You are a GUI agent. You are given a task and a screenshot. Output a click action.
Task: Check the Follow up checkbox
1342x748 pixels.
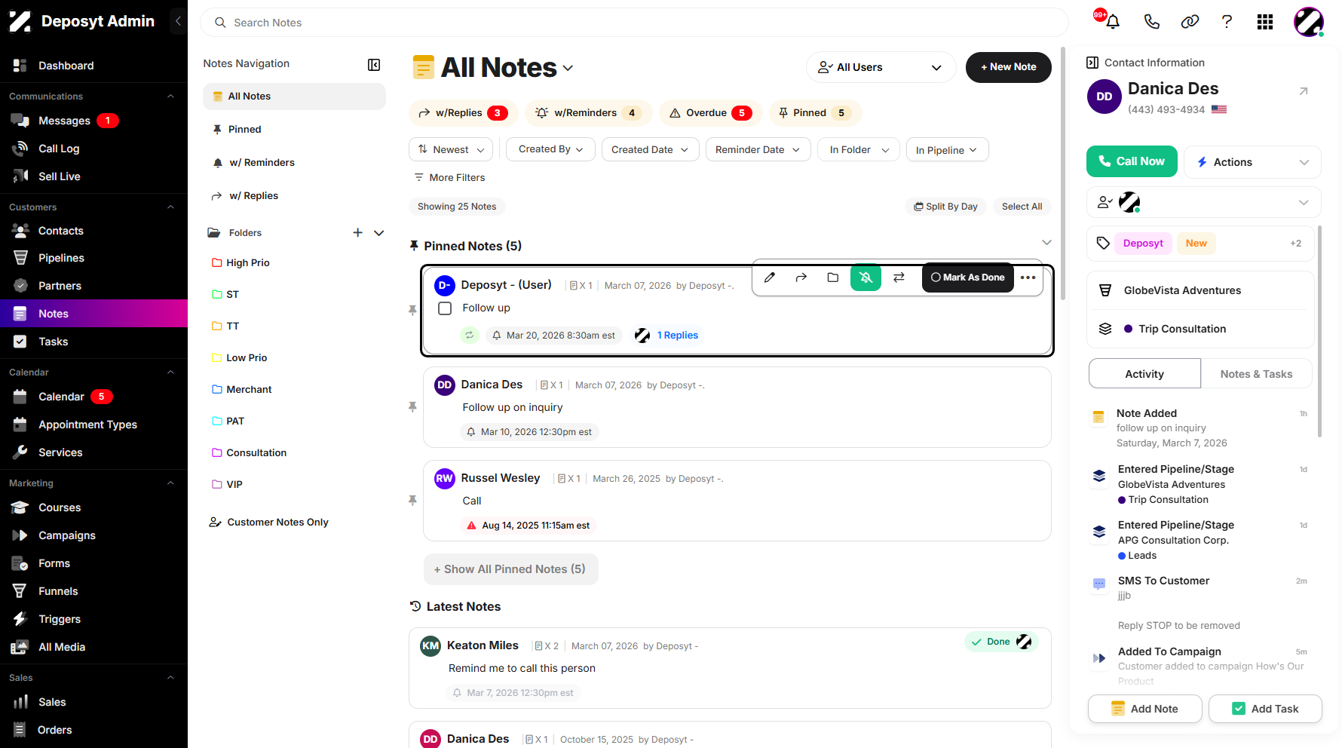[445, 308]
